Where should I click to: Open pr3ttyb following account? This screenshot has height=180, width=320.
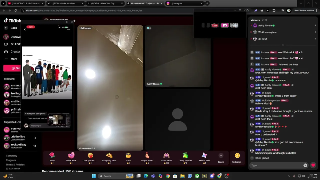tap(12, 110)
